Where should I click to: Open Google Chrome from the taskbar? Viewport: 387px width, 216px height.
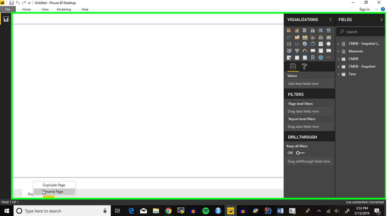click(168, 211)
